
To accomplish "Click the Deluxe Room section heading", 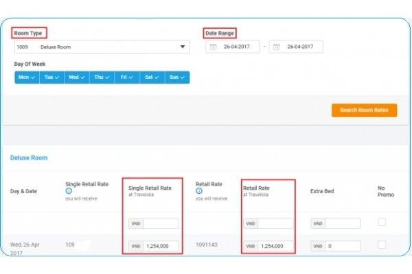I will click(x=29, y=158).
